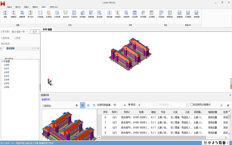Select the 区域筛选 radio button
232x145 pixels.
pyautogui.click(x=158, y=104)
